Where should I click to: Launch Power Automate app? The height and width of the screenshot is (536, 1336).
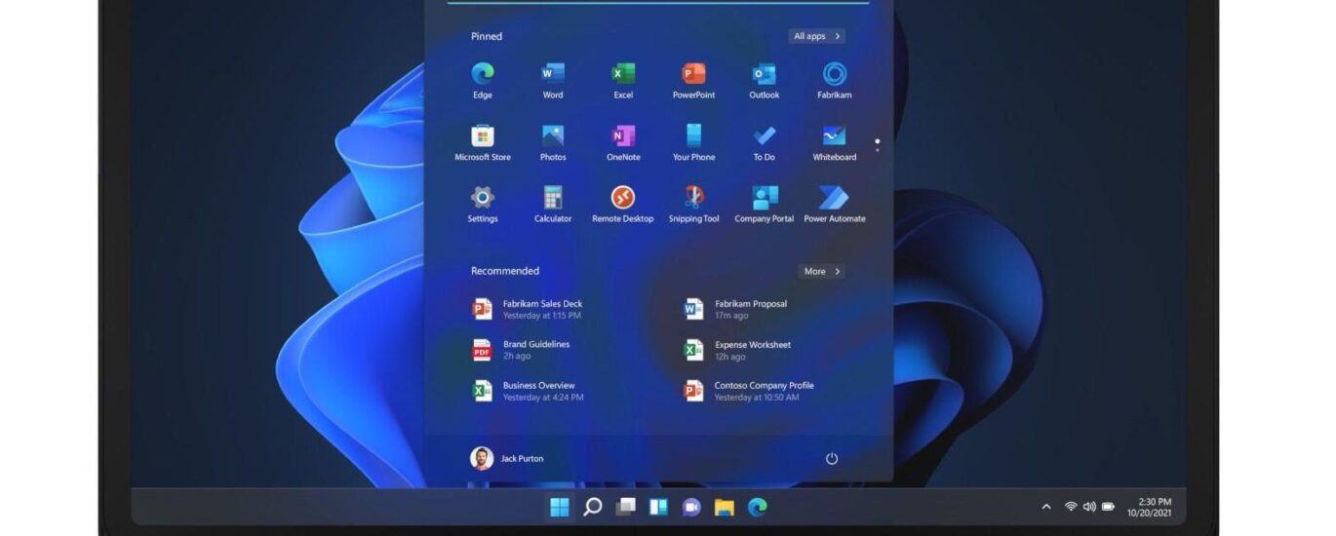(x=834, y=205)
